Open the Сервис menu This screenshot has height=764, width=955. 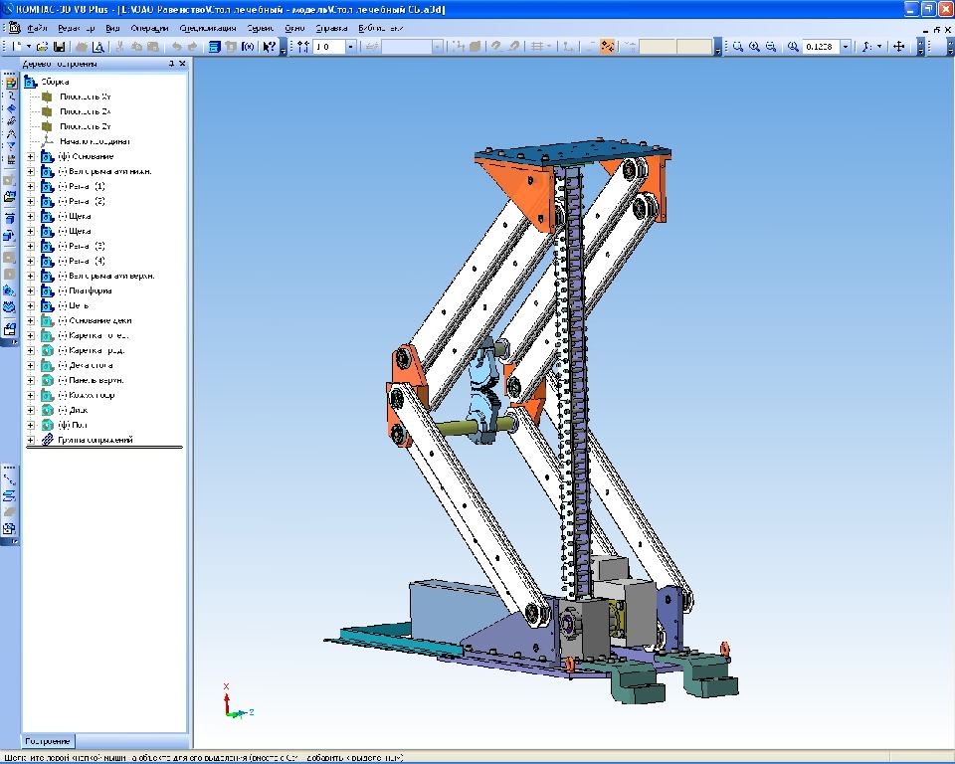pos(261,28)
